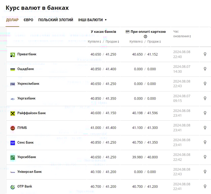Click the Приватбанк logo icon
211x194 pixels.
click(x=13, y=55)
